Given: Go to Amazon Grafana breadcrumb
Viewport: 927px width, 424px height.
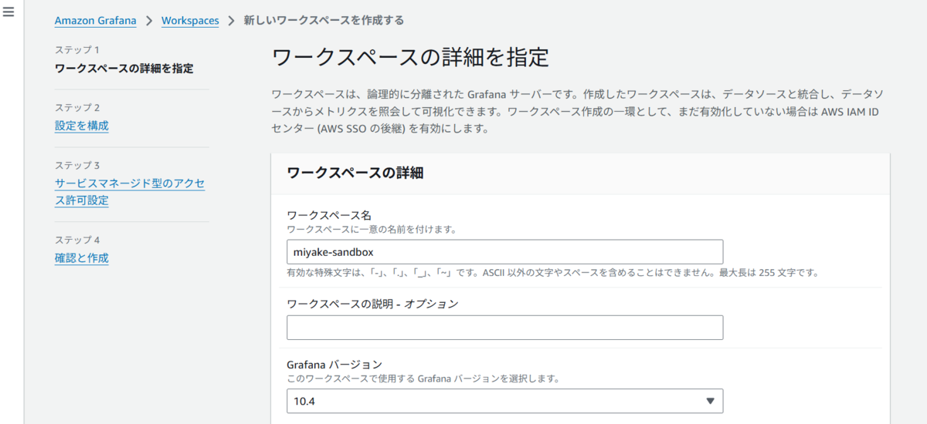Looking at the screenshot, I should [x=95, y=21].
